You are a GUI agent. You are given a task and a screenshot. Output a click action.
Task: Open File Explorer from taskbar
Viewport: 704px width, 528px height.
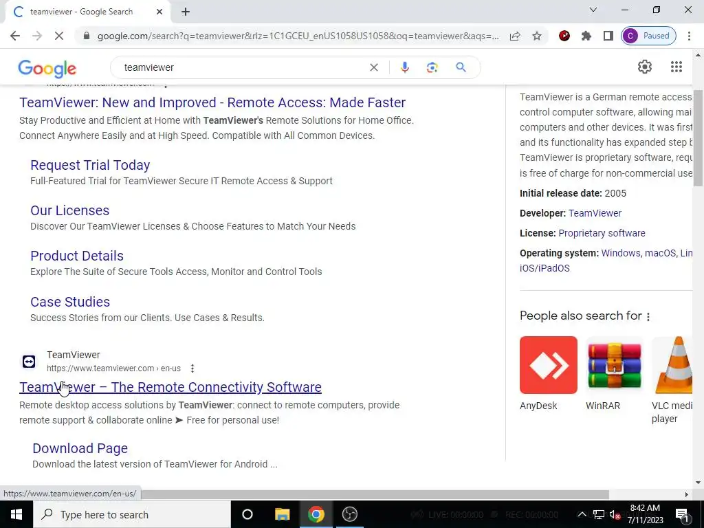282,514
